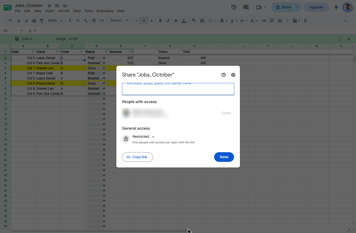This screenshot has height=233, width=356.
Task: Decrease the font size
Action: coord(136,21)
